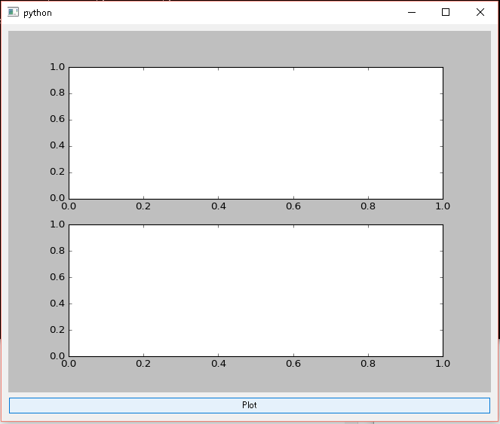Select the 0.4 y-axis tick of lower plot
Viewport: 500px width, 424px height.
click(57, 304)
